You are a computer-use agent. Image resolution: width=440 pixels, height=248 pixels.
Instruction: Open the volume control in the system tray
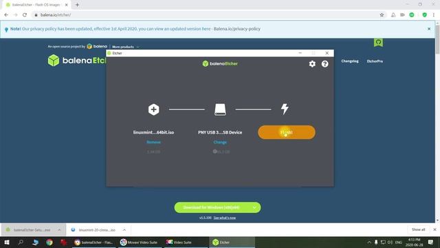pyautogui.click(x=390, y=242)
